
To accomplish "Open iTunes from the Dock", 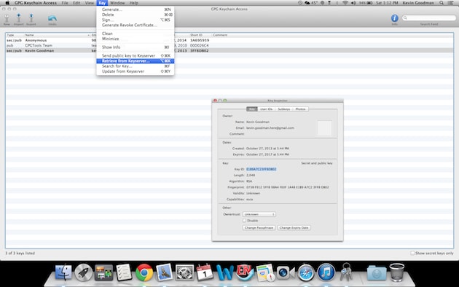I will click(x=326, y=272).
